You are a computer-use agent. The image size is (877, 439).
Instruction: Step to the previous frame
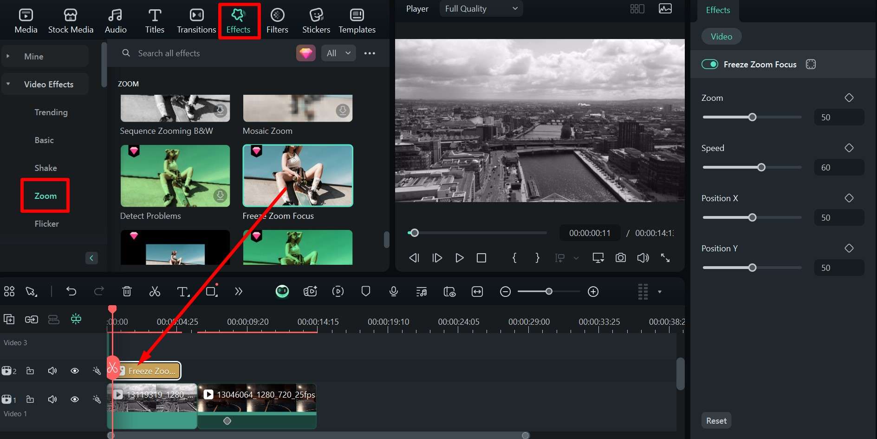(414, 258)
